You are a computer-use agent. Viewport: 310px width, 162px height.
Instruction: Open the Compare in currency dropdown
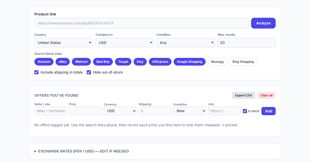125,43
